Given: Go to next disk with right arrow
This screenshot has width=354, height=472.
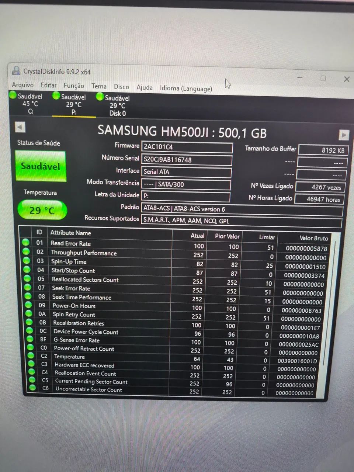Looking at the screenshot, I should (344, 135).
